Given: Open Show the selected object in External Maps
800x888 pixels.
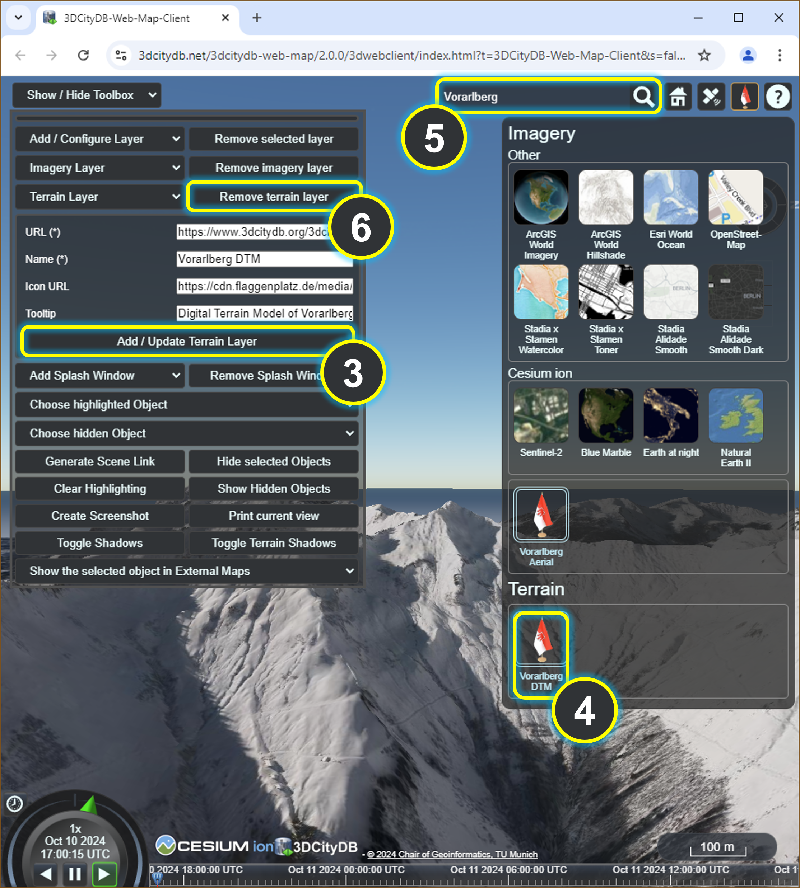Looking at the screenshot, I should (186, 571).
